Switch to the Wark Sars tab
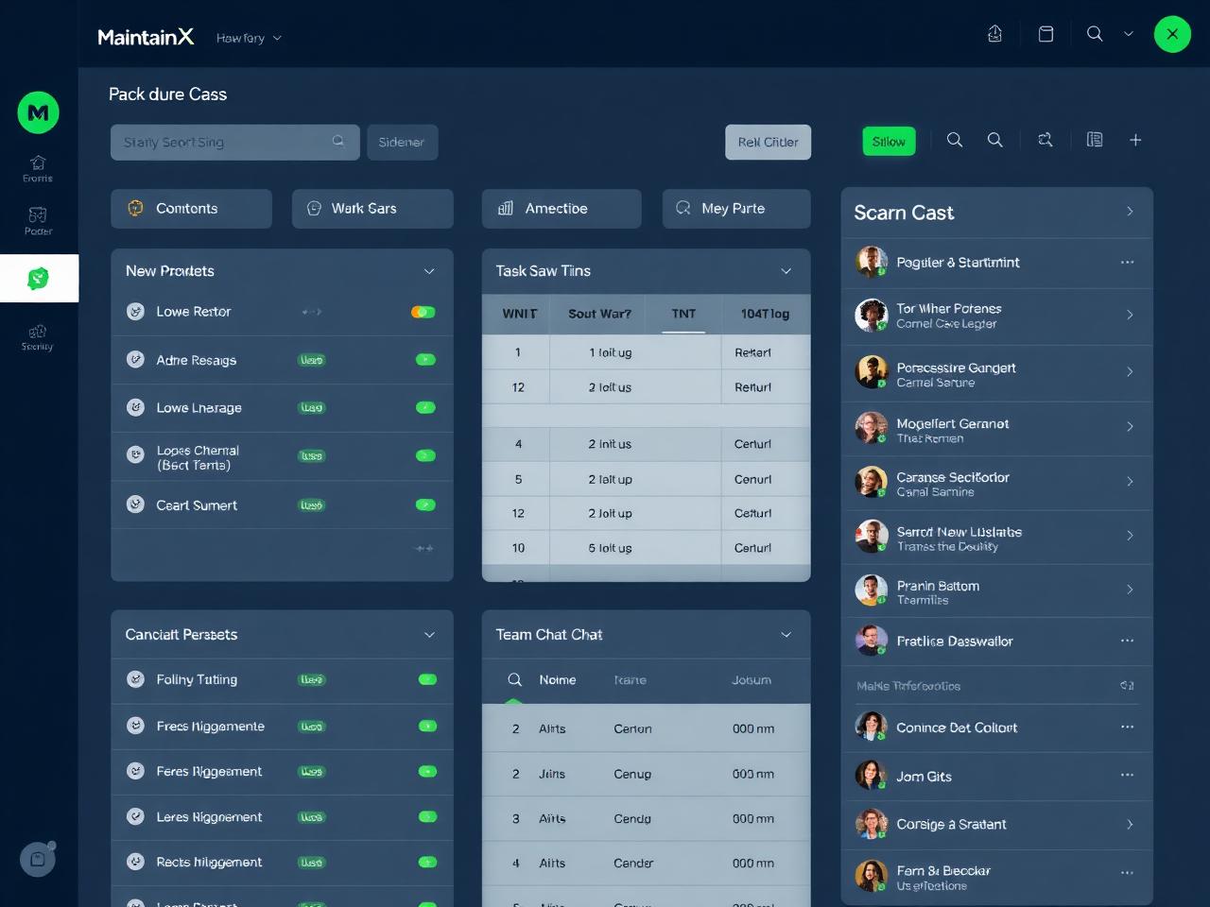 [x=372, y=209]
